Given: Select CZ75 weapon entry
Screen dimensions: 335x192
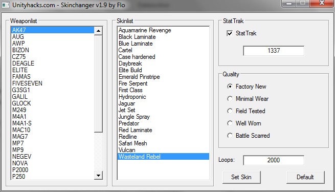Looking at the screenshot, I should (x=53, y=57).
